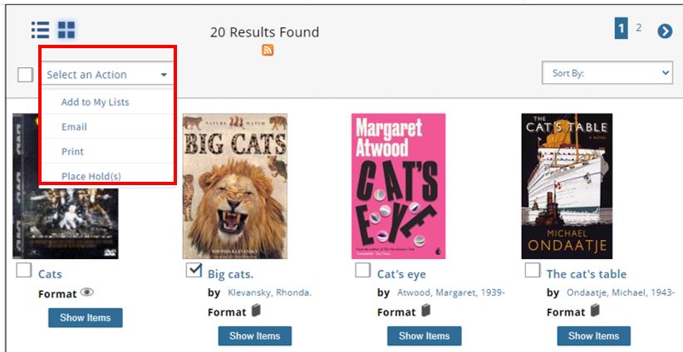This screenshot has width=683, height=352.
Task: Switch to list view icon
Action: 40,30
